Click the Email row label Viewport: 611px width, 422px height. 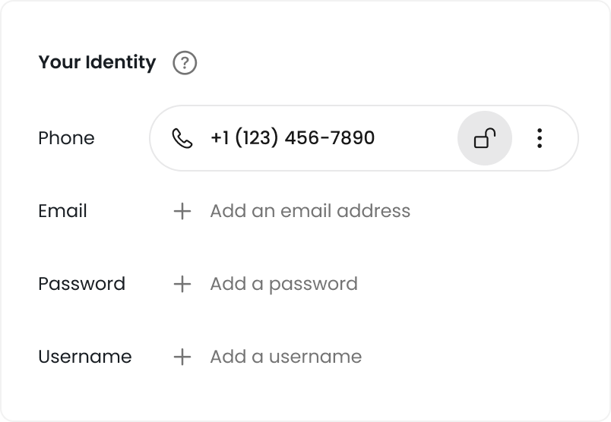[x=62, y=211]
